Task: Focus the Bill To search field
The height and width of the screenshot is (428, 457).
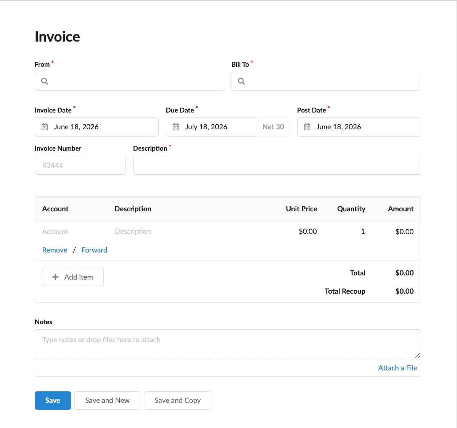Action: [x=326, y=81]
